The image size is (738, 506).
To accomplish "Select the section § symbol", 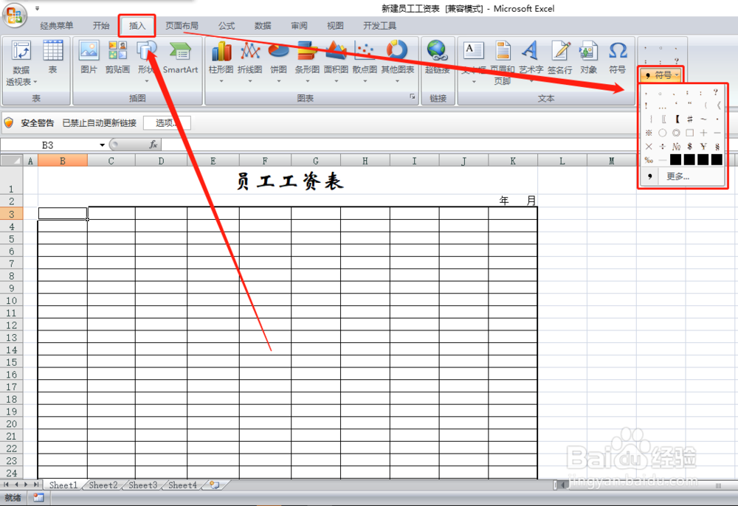I will pos(717,147).
